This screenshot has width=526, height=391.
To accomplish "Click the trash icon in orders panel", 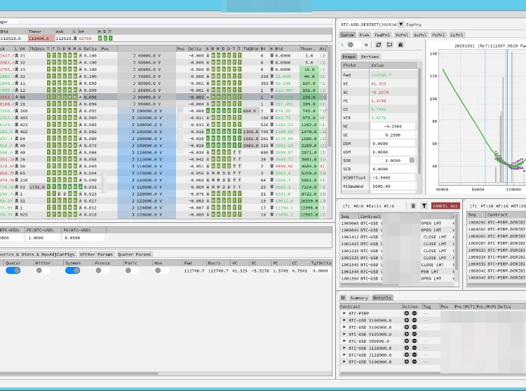I will (x=414, y=206).
